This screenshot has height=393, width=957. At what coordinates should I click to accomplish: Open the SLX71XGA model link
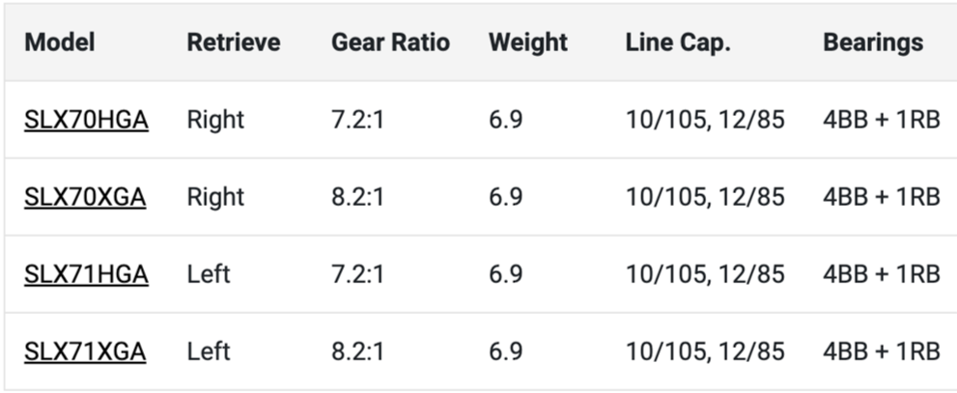pos(85,351)
